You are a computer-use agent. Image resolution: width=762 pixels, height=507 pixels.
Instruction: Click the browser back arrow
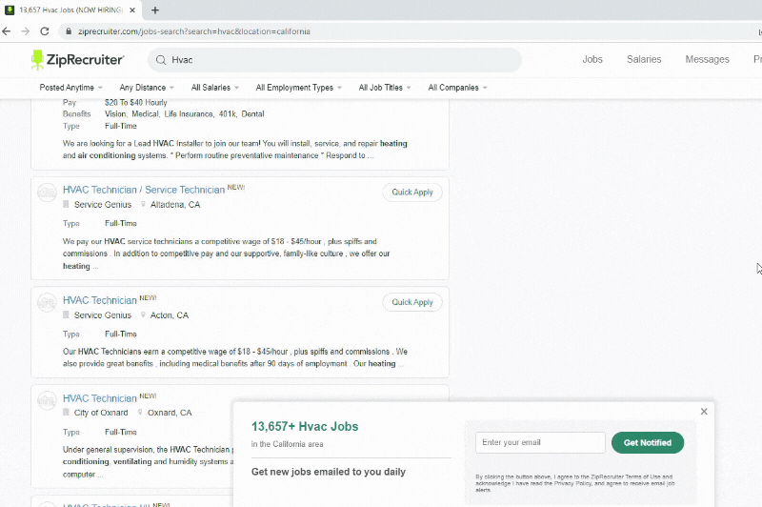(x=7, y=31)
